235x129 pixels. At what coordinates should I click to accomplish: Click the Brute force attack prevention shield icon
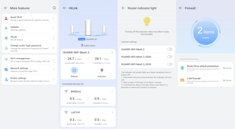[182, 68]
